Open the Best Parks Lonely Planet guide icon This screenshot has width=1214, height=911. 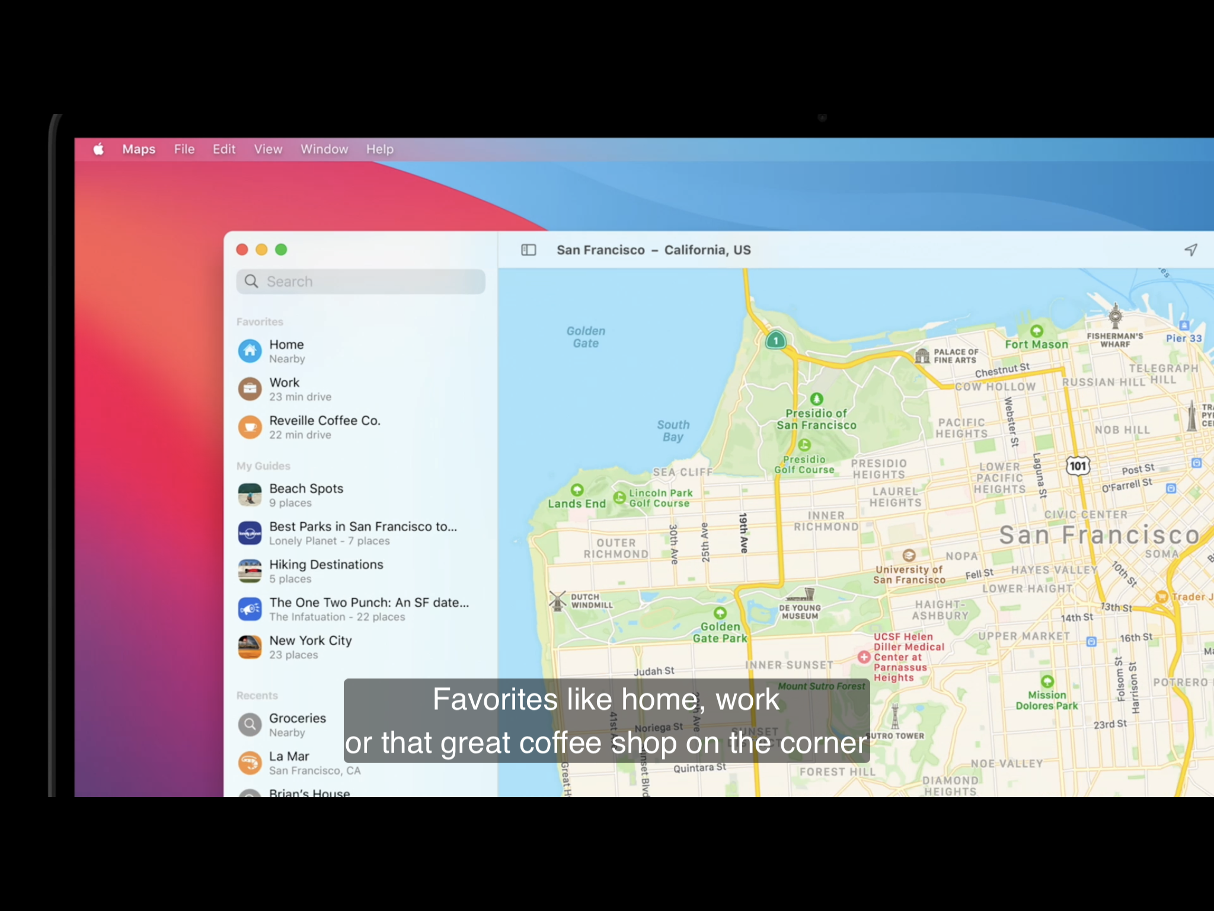click(x=250, y=533)
